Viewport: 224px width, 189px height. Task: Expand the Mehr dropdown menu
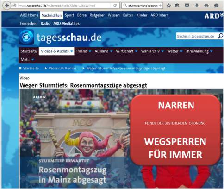pyautogui.click(x=32, y=59)
